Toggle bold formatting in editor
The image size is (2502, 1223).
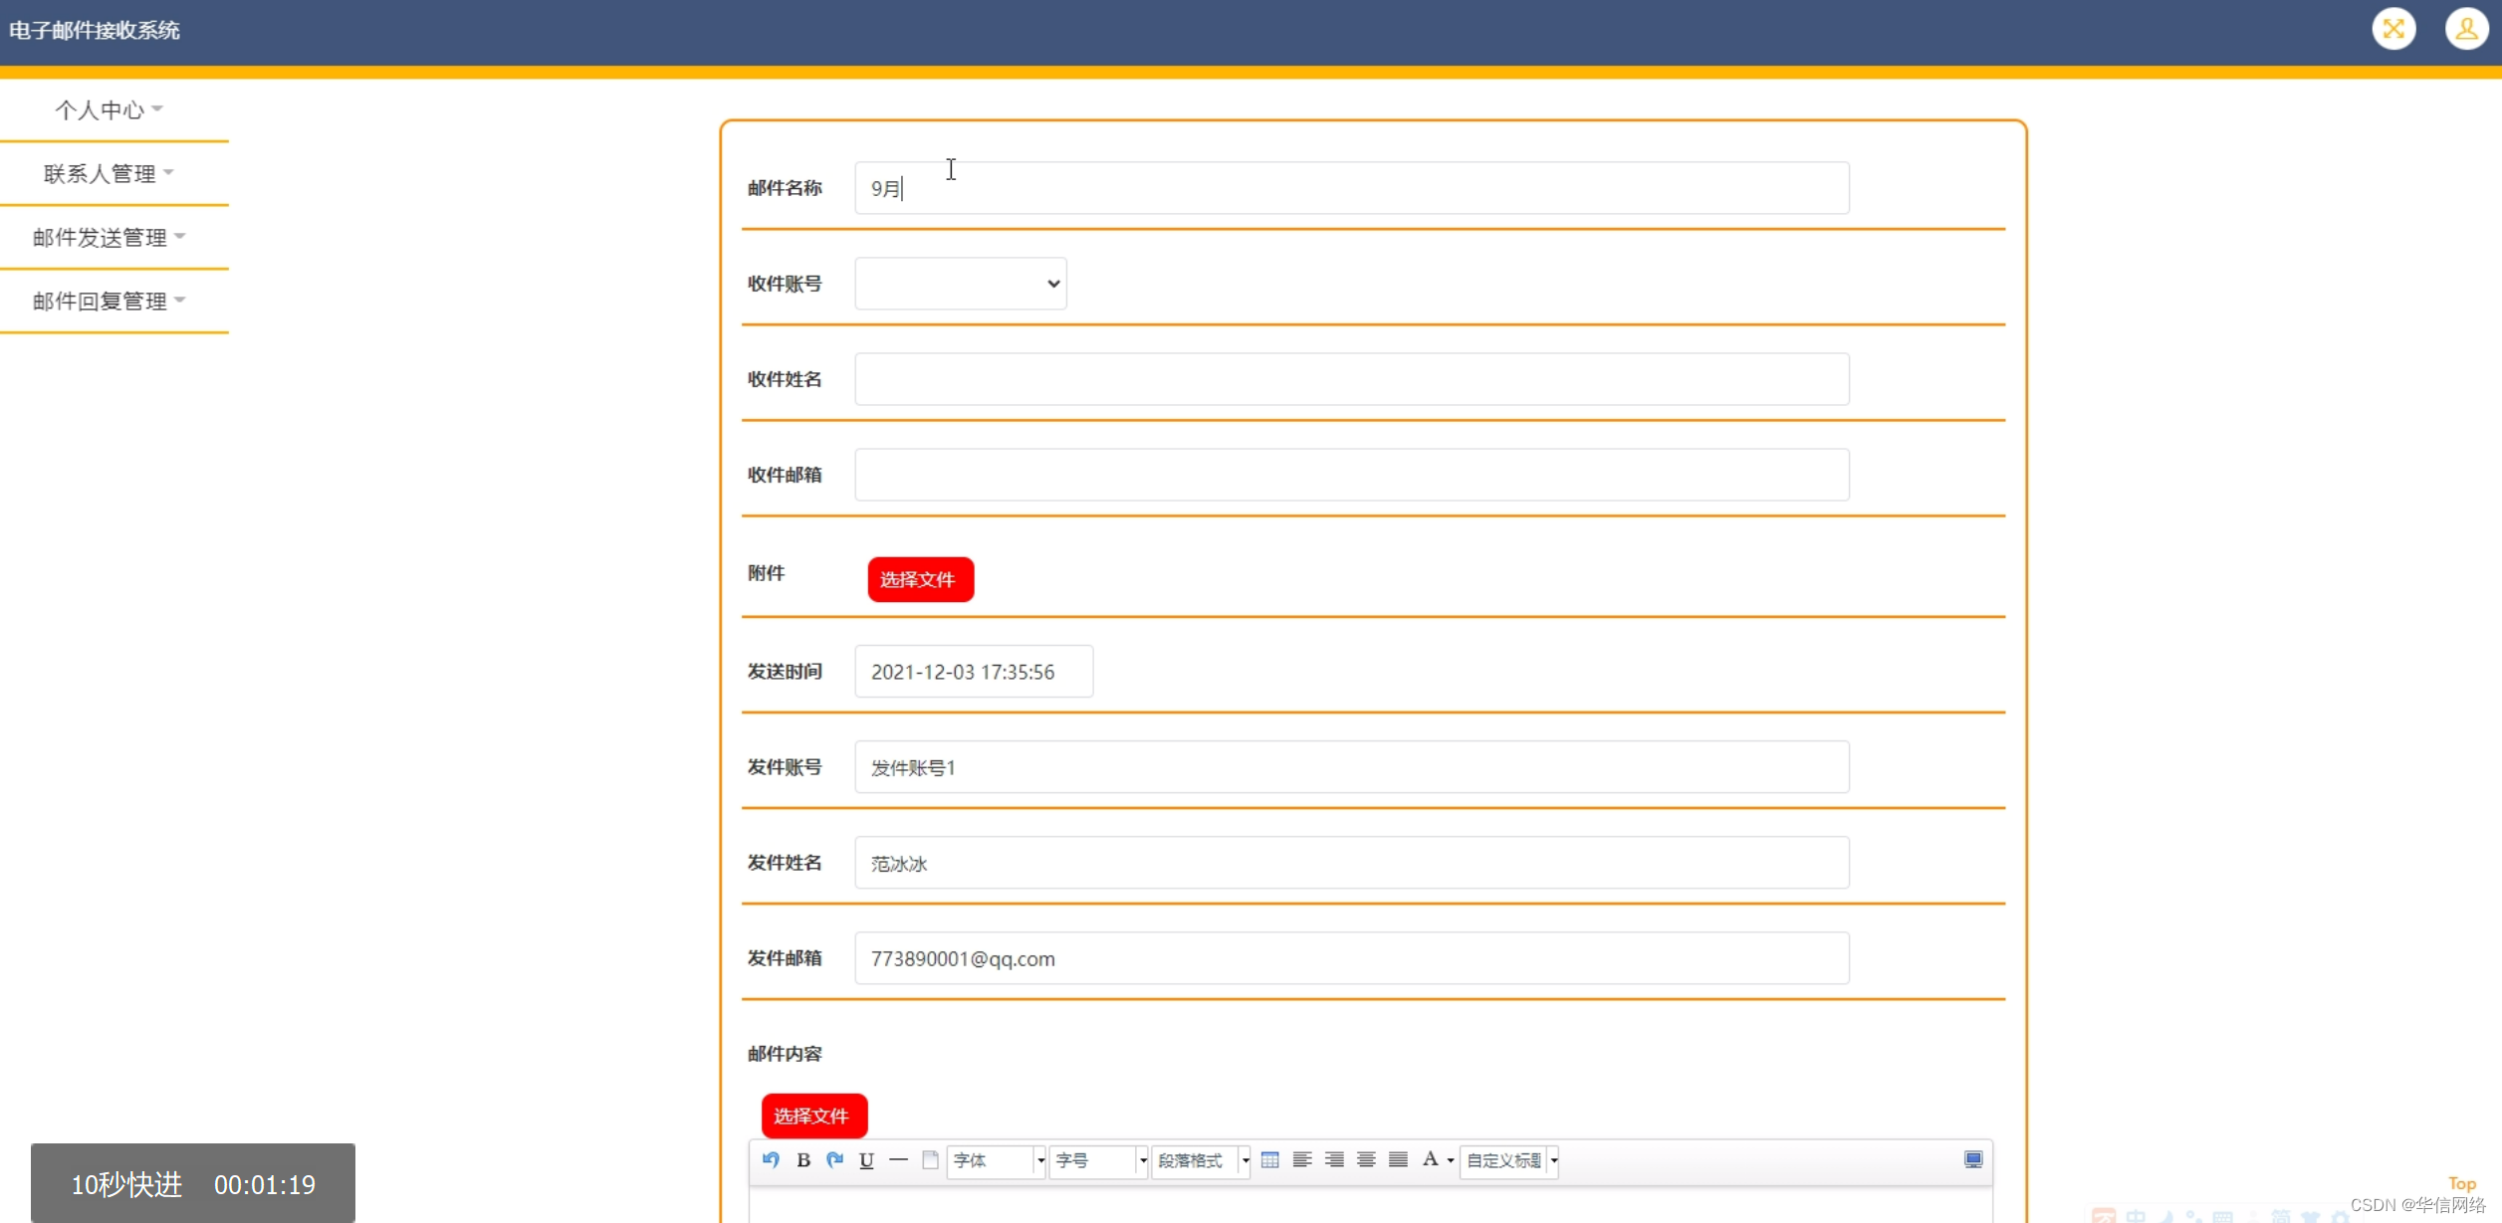[x=803, y=1159]
